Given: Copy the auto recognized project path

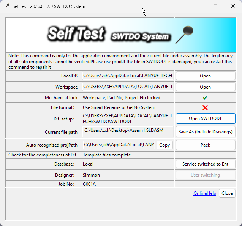Looking at the screenshot, I should point(164,145).
